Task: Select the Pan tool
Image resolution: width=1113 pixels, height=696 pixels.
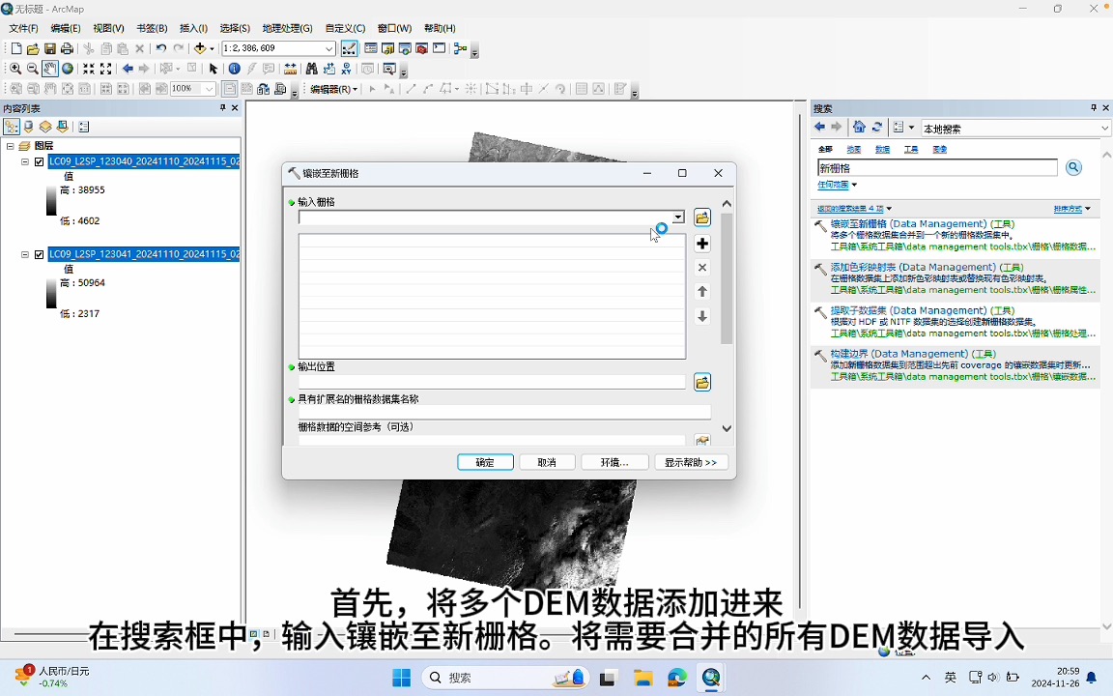Action: (50, 69)
